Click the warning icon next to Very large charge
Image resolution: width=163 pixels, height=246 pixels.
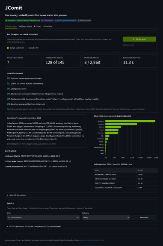6,161
